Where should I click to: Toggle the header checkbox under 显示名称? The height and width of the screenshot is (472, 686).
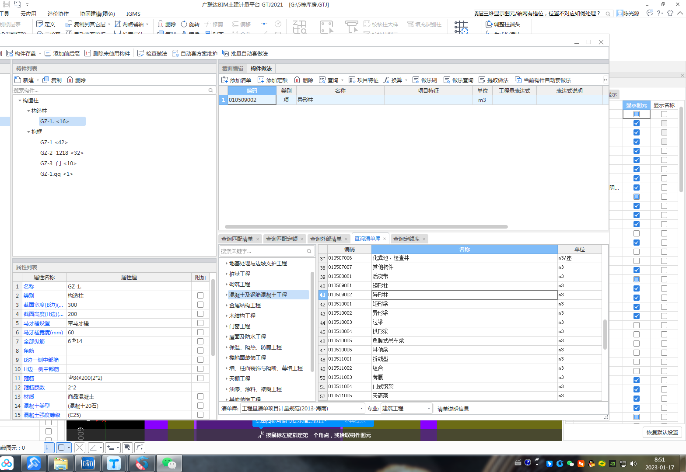(x=664, y=114)
